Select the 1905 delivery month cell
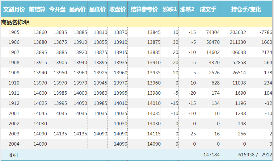Image resolution: width=274 pixels, height=161 pixels. coord(14,32)
